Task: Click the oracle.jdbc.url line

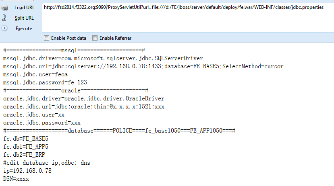Action: (x=84, y=106)
